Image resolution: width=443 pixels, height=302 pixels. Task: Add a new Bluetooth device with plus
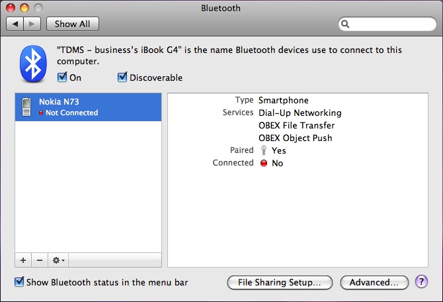pyautogui.click(x=23, y=260)
